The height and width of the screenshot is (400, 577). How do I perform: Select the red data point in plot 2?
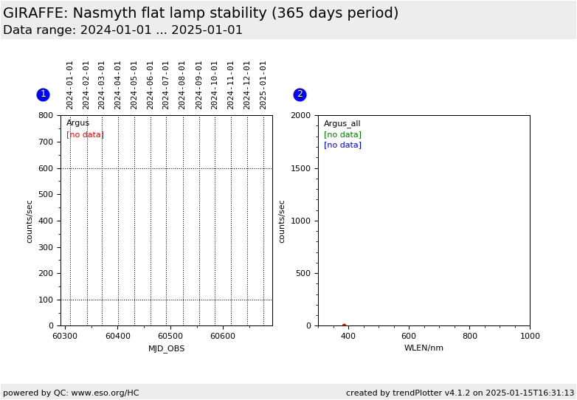[x=344, y=325]
